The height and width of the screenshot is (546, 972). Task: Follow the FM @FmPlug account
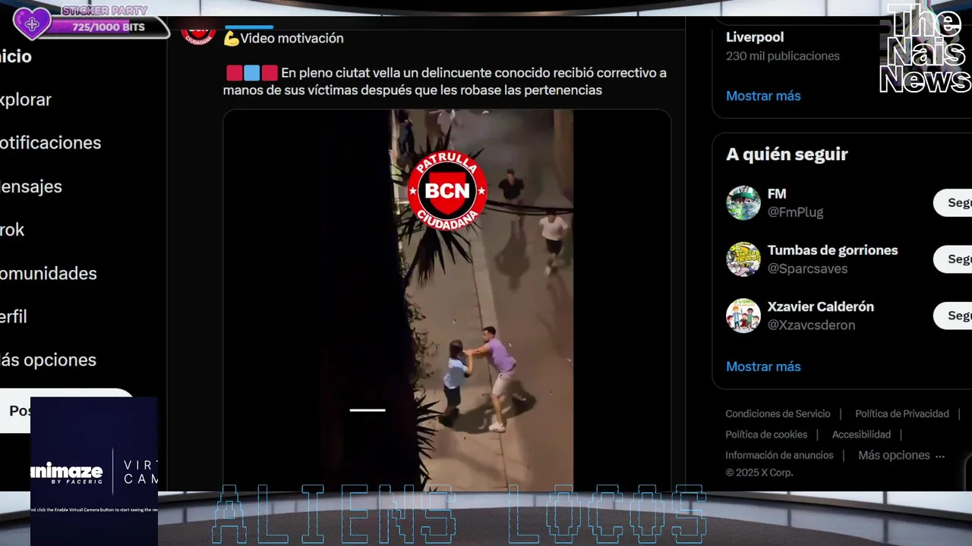pos(953,202)
